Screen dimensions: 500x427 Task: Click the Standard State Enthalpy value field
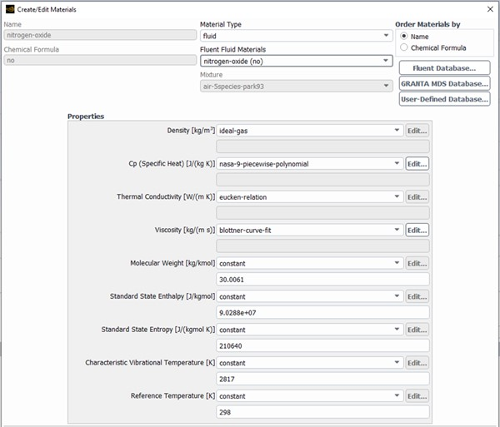(322, 312)
